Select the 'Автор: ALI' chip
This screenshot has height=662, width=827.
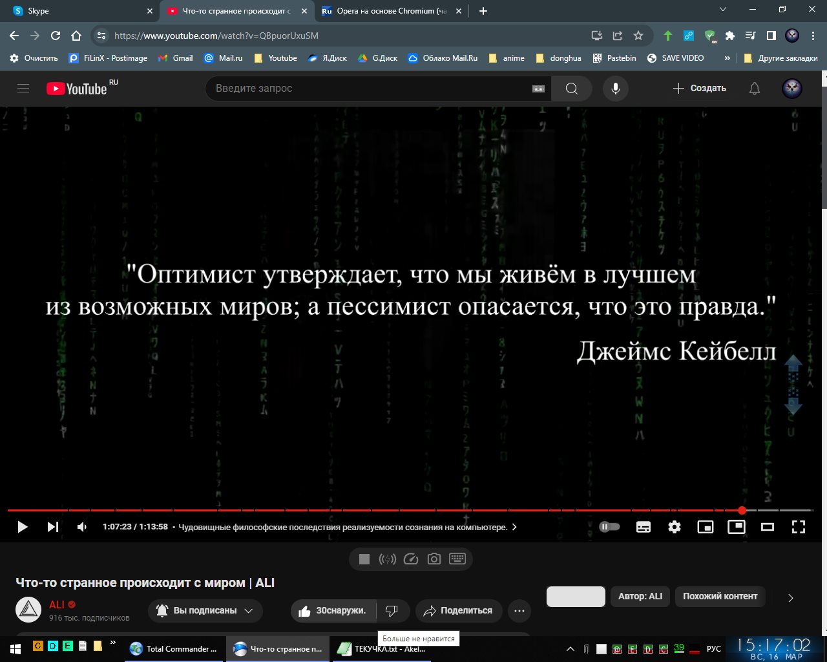(x=640, y=596)
